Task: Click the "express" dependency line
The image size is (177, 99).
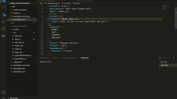Action: (62, 51)
